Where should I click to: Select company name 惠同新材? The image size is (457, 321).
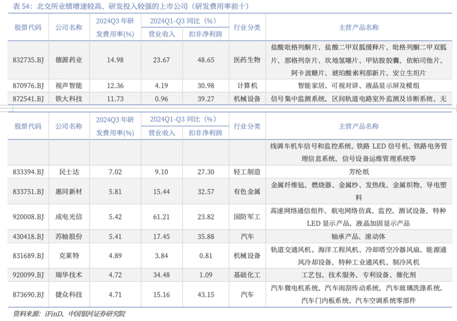[69, 191]
